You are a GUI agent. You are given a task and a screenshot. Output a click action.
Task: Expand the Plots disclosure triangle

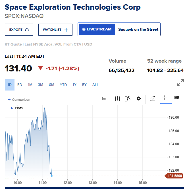12,108
